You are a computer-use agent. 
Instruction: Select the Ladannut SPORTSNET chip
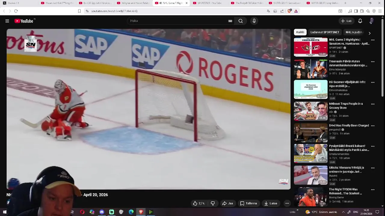pos(325,32)
